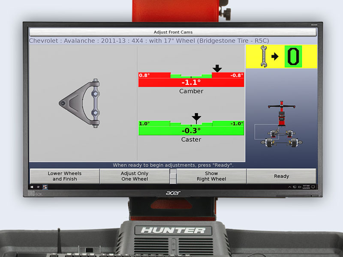Viewport: 343px width, 257px height.
Task: Click the clock in the system tray
Action: [307, 187]
